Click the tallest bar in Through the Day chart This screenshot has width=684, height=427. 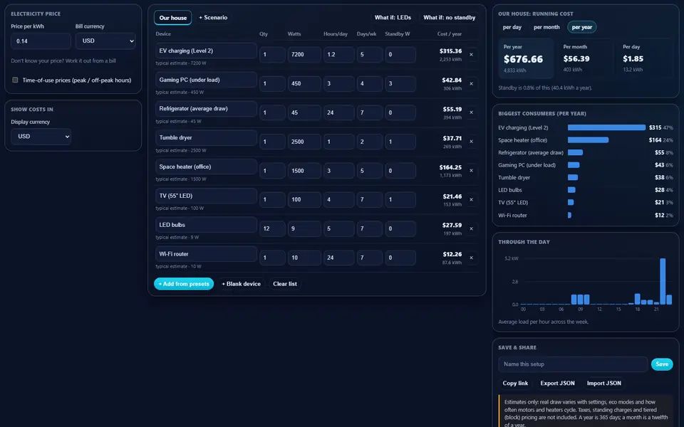(663, 282)
